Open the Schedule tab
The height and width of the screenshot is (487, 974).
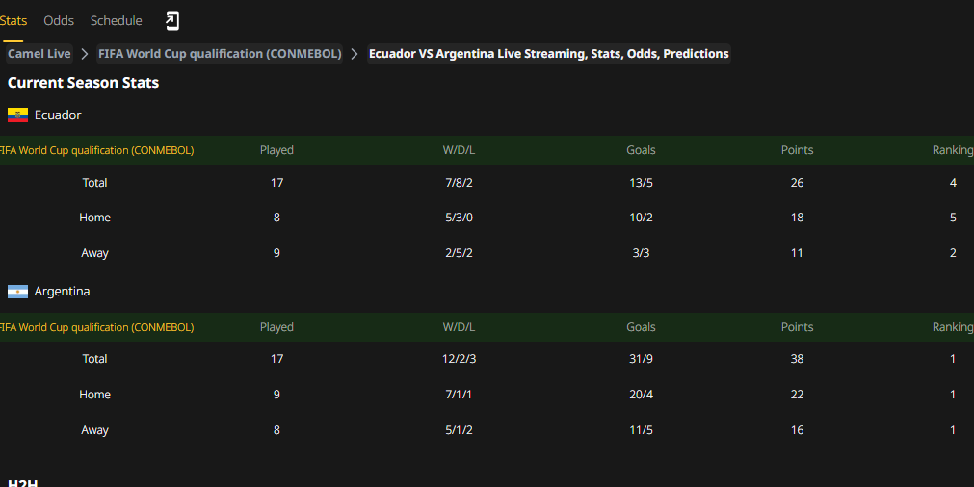point(117,20)
